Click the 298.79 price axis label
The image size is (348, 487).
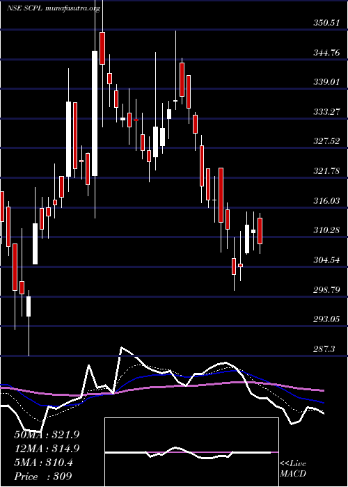326,290
